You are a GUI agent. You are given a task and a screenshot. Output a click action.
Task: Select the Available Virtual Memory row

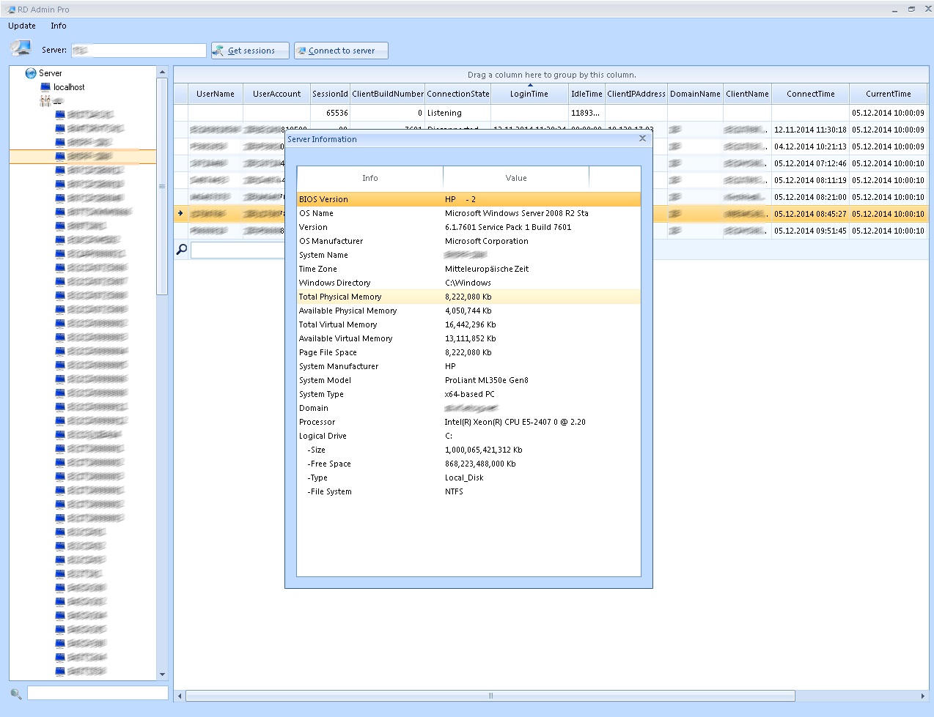[468, 338]
